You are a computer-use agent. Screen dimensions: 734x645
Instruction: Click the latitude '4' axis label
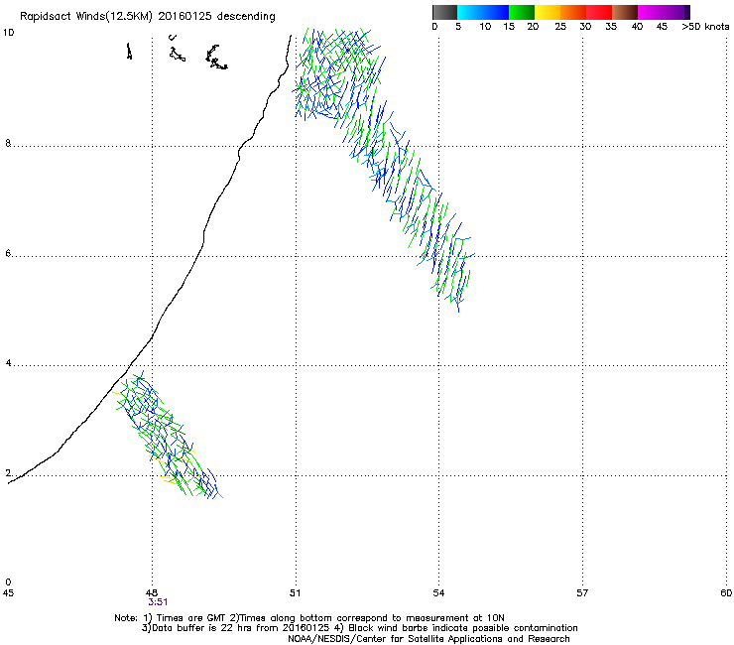coord(8,363)
